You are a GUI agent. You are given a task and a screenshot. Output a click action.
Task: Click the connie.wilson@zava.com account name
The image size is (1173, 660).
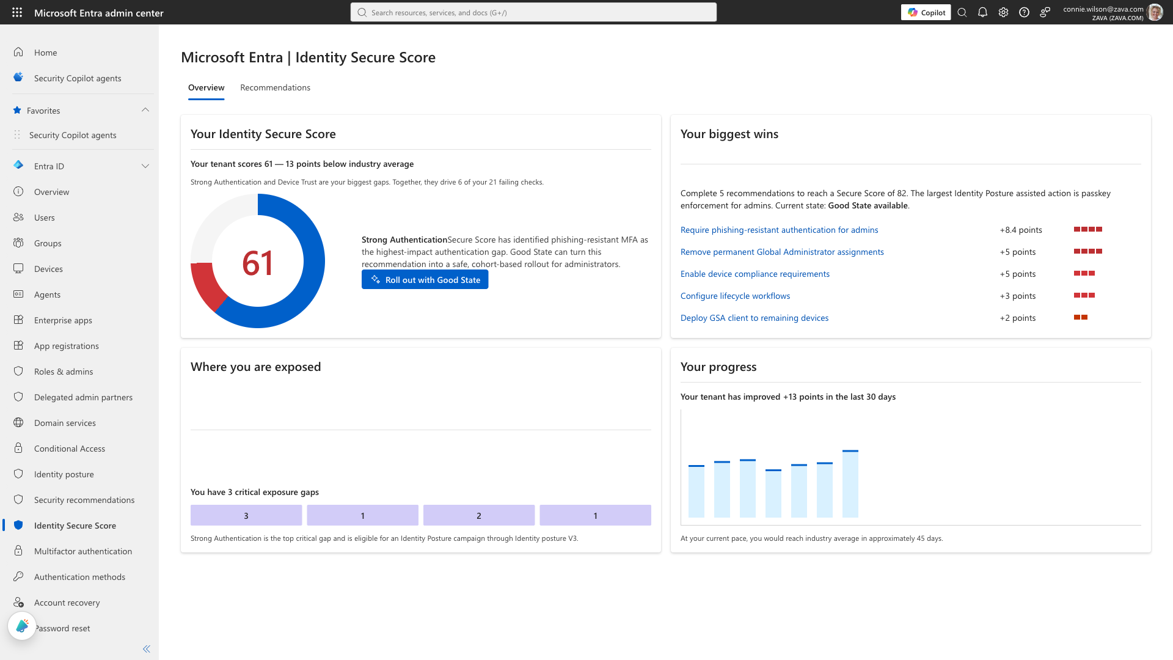point(1103,9)
